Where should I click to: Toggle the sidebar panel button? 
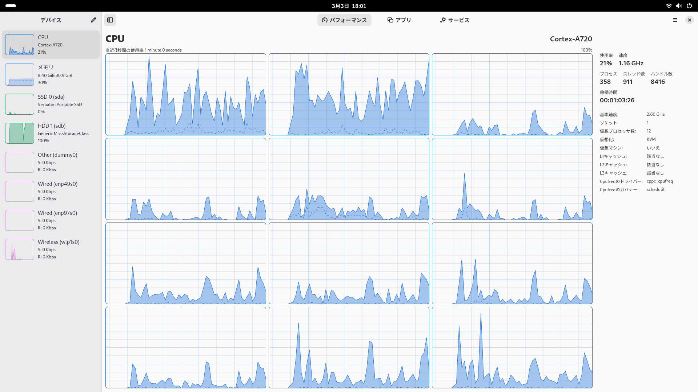[110, 20]
